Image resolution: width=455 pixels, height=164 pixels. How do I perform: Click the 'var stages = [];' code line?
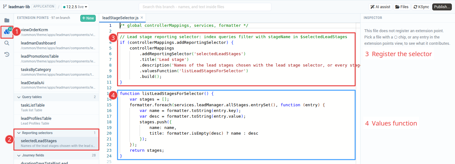pyautogui.click(x=149, y=99)
